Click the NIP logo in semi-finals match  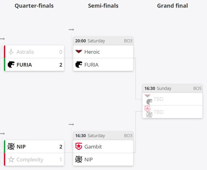(x=79, y=159)
